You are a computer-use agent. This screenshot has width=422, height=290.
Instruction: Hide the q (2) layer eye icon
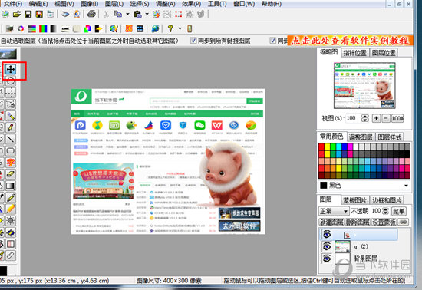(327, 246)
